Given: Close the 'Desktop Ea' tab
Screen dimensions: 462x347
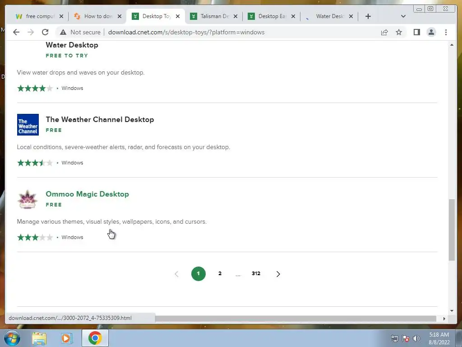Looking at the screenshot, I should [293, 16].
